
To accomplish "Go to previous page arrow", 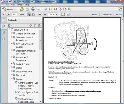I will click(4, 14).
